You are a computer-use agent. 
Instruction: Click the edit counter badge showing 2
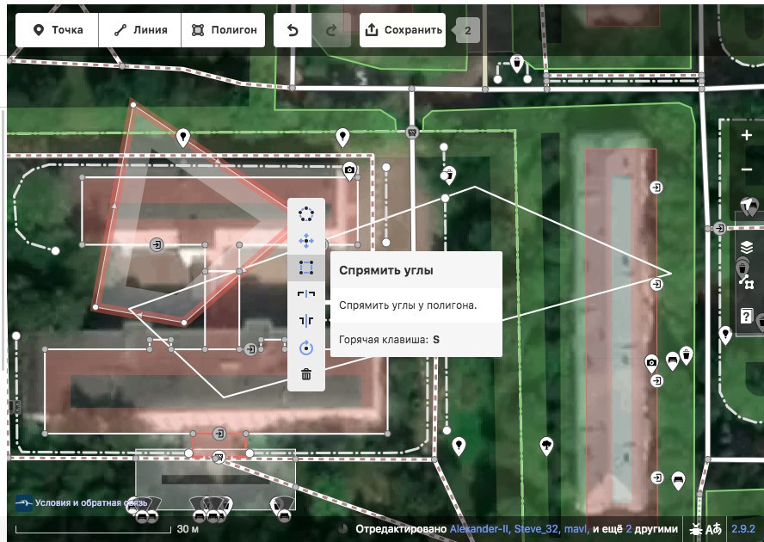pyautogui.click(x=467, y=30)
